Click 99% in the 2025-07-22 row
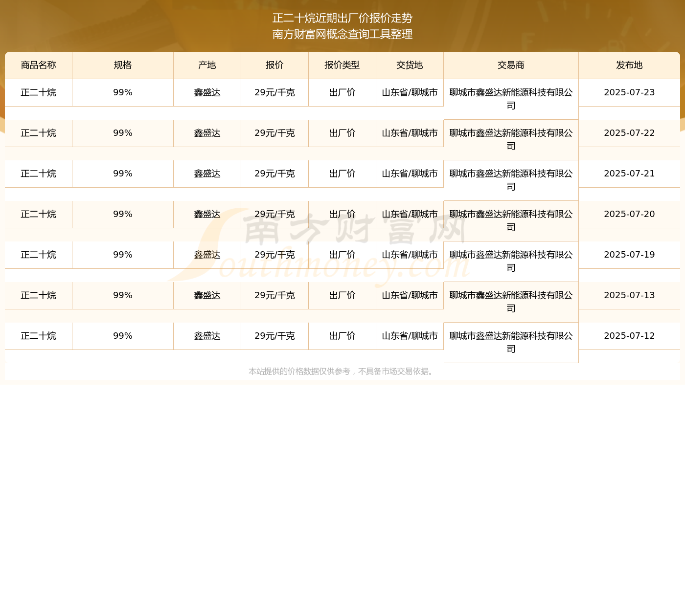The width and height of the screenshot is (685, 589). [123, 133]
